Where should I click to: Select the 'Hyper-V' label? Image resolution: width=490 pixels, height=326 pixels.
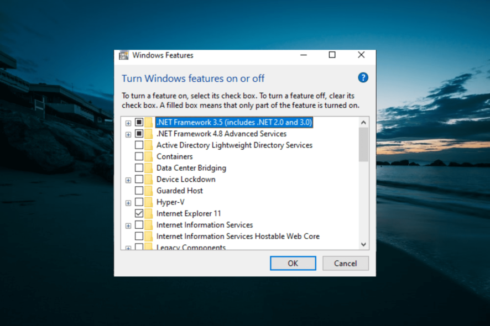[170, 202]
